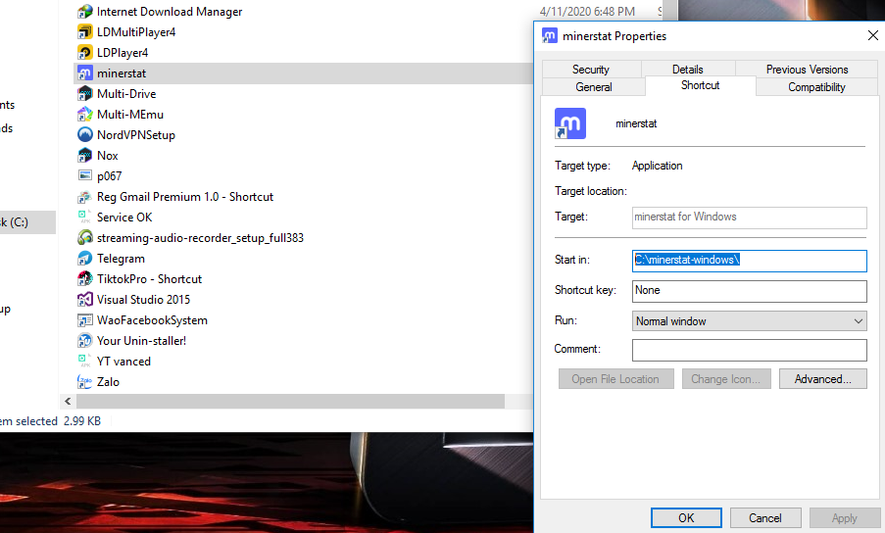The image size is (885, 533).
Task: Open the Run window mode dropdown
Action: tap(749, 321)
